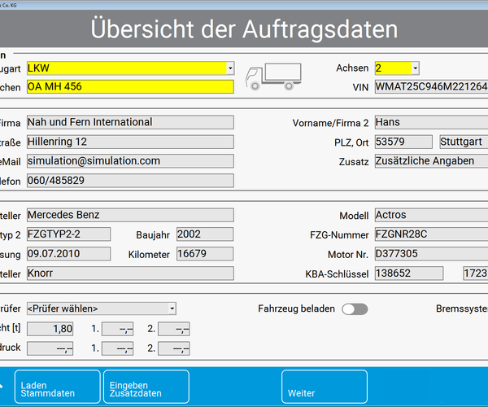The width and height of the screenshot is (488, 407).
Task: Select the eMail address field
Action: (130, 161)
